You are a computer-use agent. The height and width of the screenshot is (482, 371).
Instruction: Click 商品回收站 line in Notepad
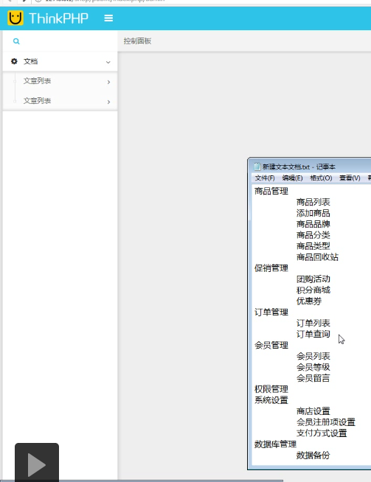(317, 257)
